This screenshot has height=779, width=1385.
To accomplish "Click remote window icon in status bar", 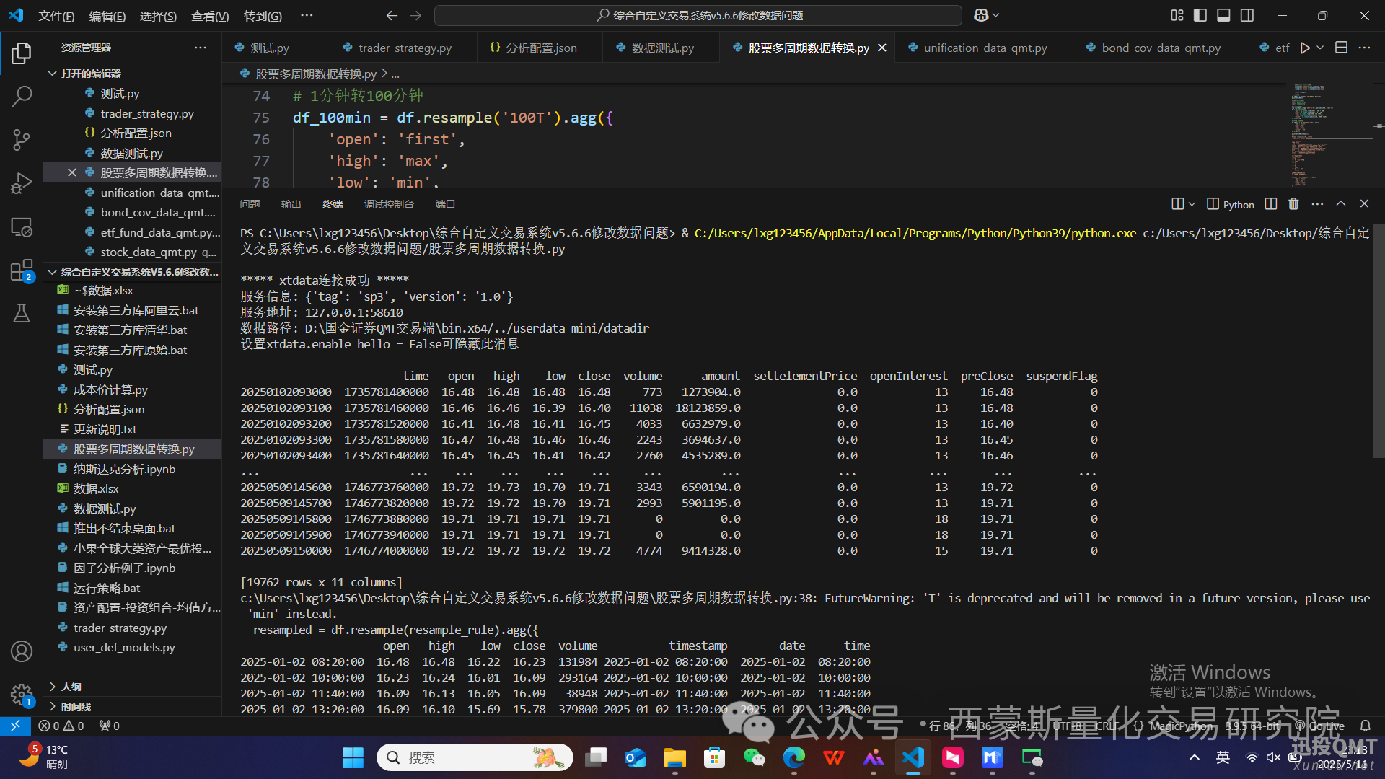I will tap(15, 726).
